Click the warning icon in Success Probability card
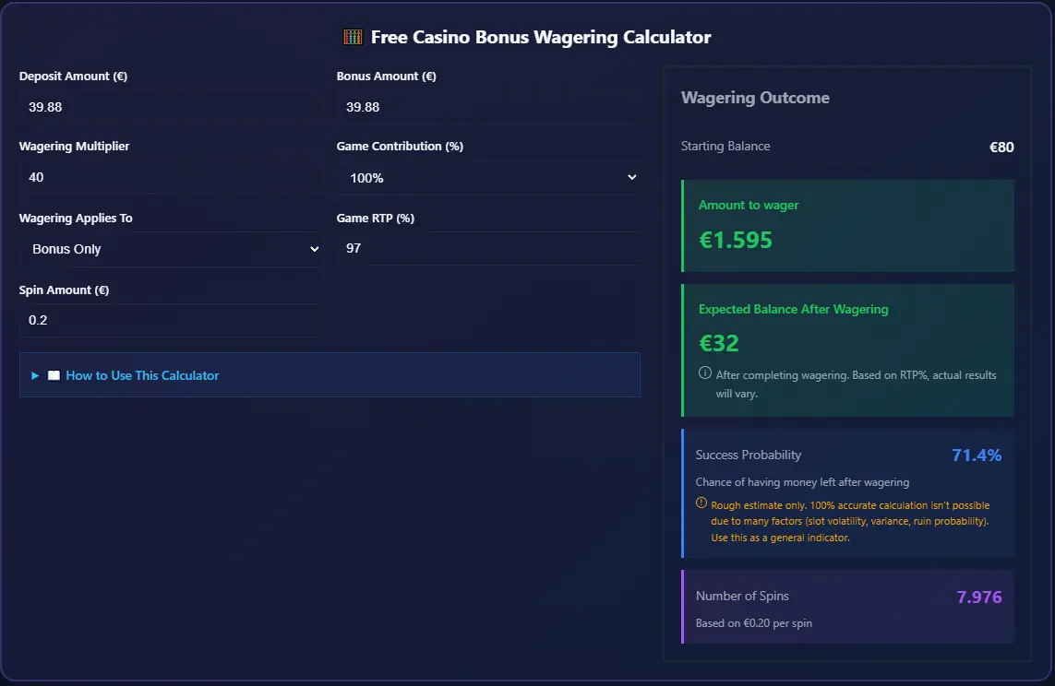This screenshot has width=1055, height=686. 702,504
